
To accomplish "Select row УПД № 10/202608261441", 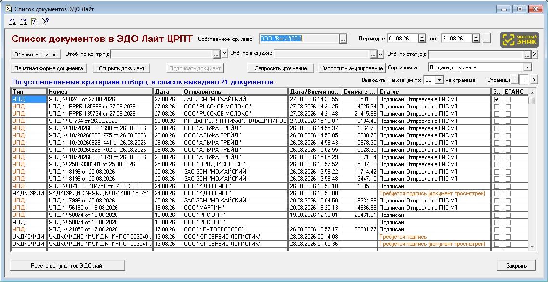I will pos(269,143).
